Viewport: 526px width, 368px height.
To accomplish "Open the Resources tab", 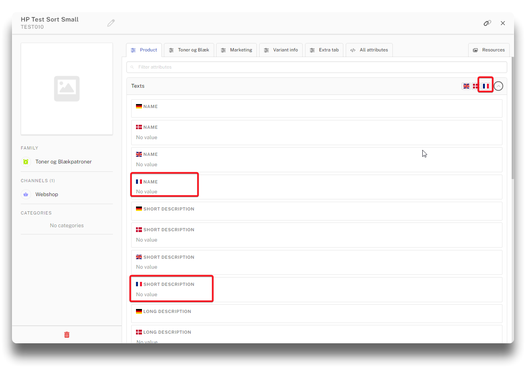I will coord(489,50).
